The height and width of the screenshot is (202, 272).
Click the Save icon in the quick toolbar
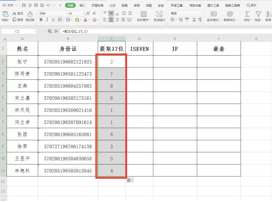[24, 6]
